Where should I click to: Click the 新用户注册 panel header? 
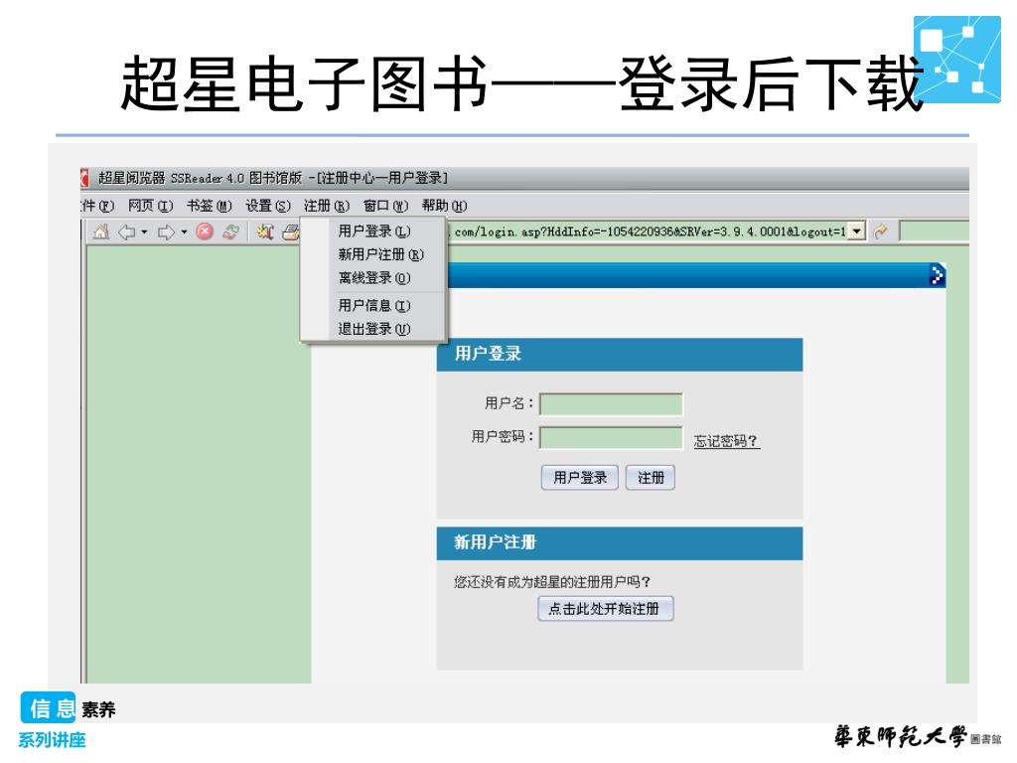(x=620, y=543)
